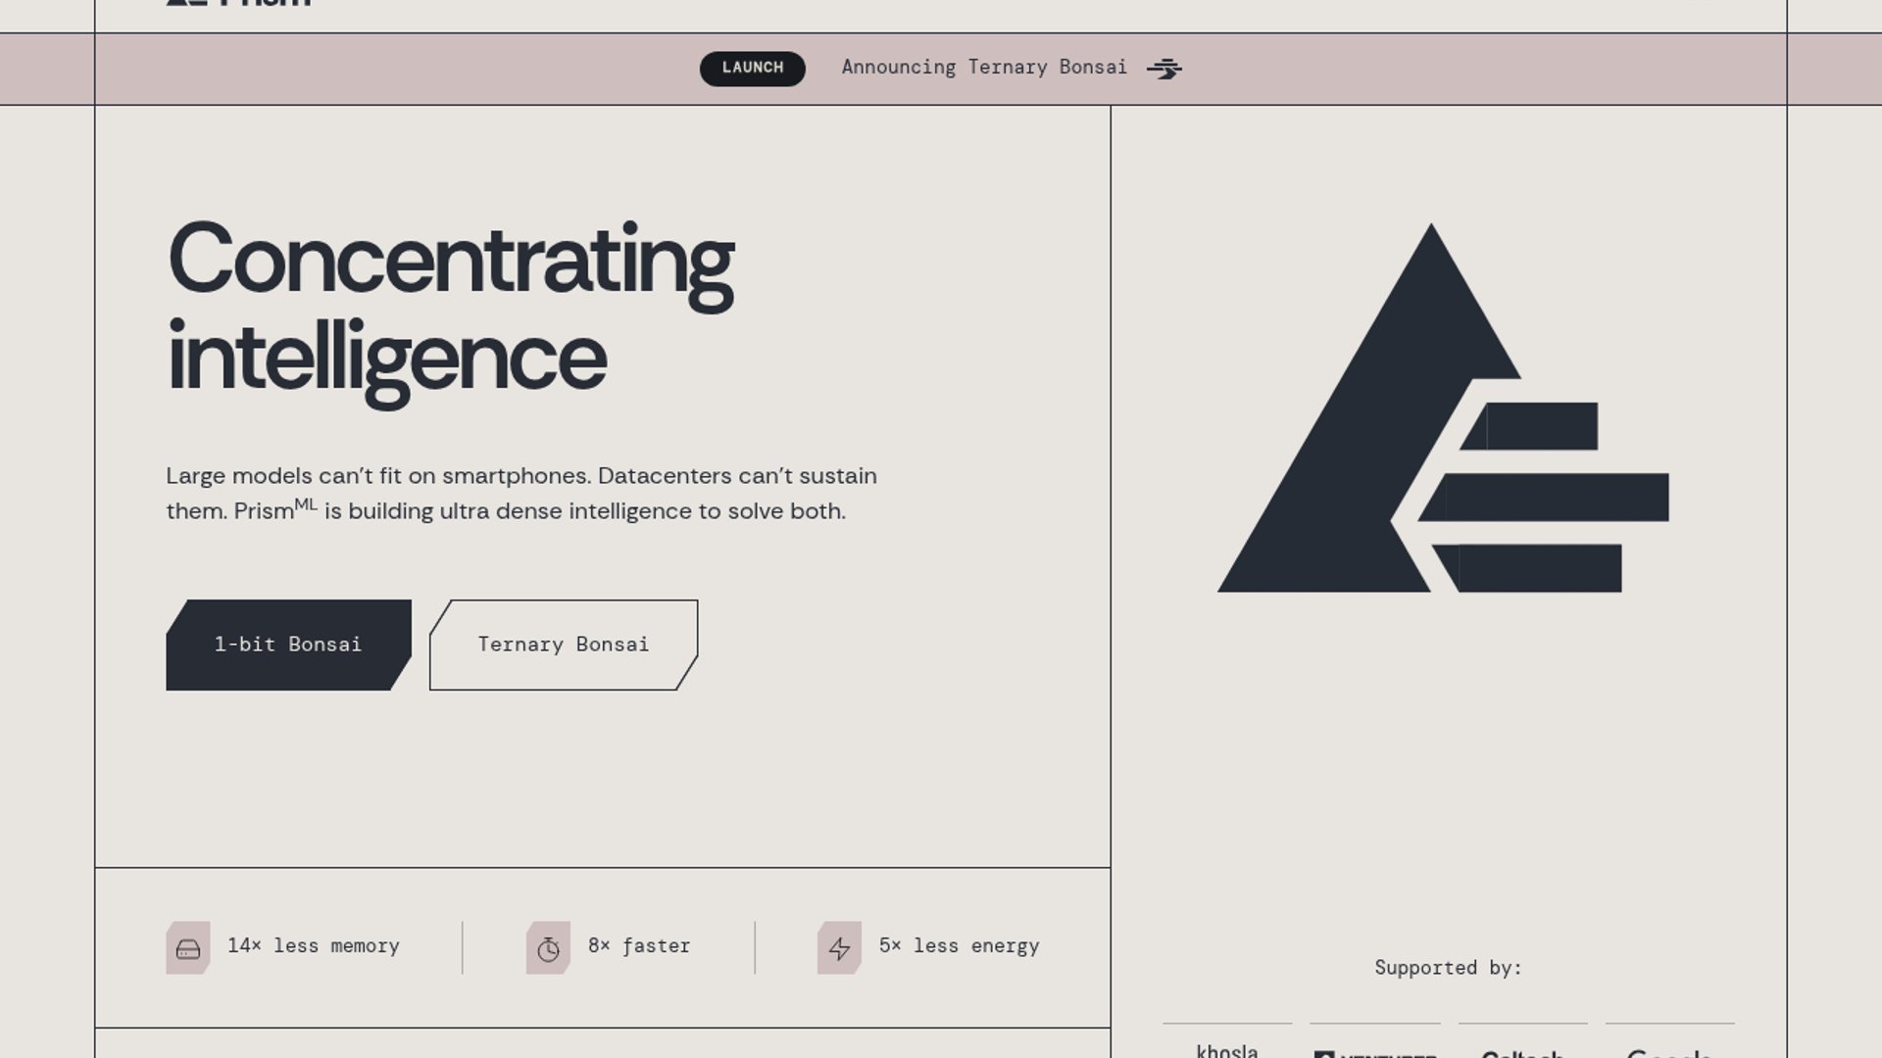Click the memory/disk icon beside '14× less memory'

click(x=189, y=946)
